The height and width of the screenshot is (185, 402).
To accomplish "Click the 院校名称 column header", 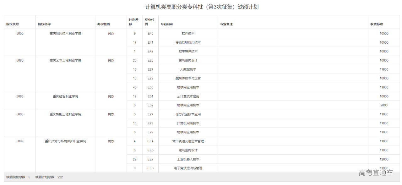I will (x=44, y=24).
